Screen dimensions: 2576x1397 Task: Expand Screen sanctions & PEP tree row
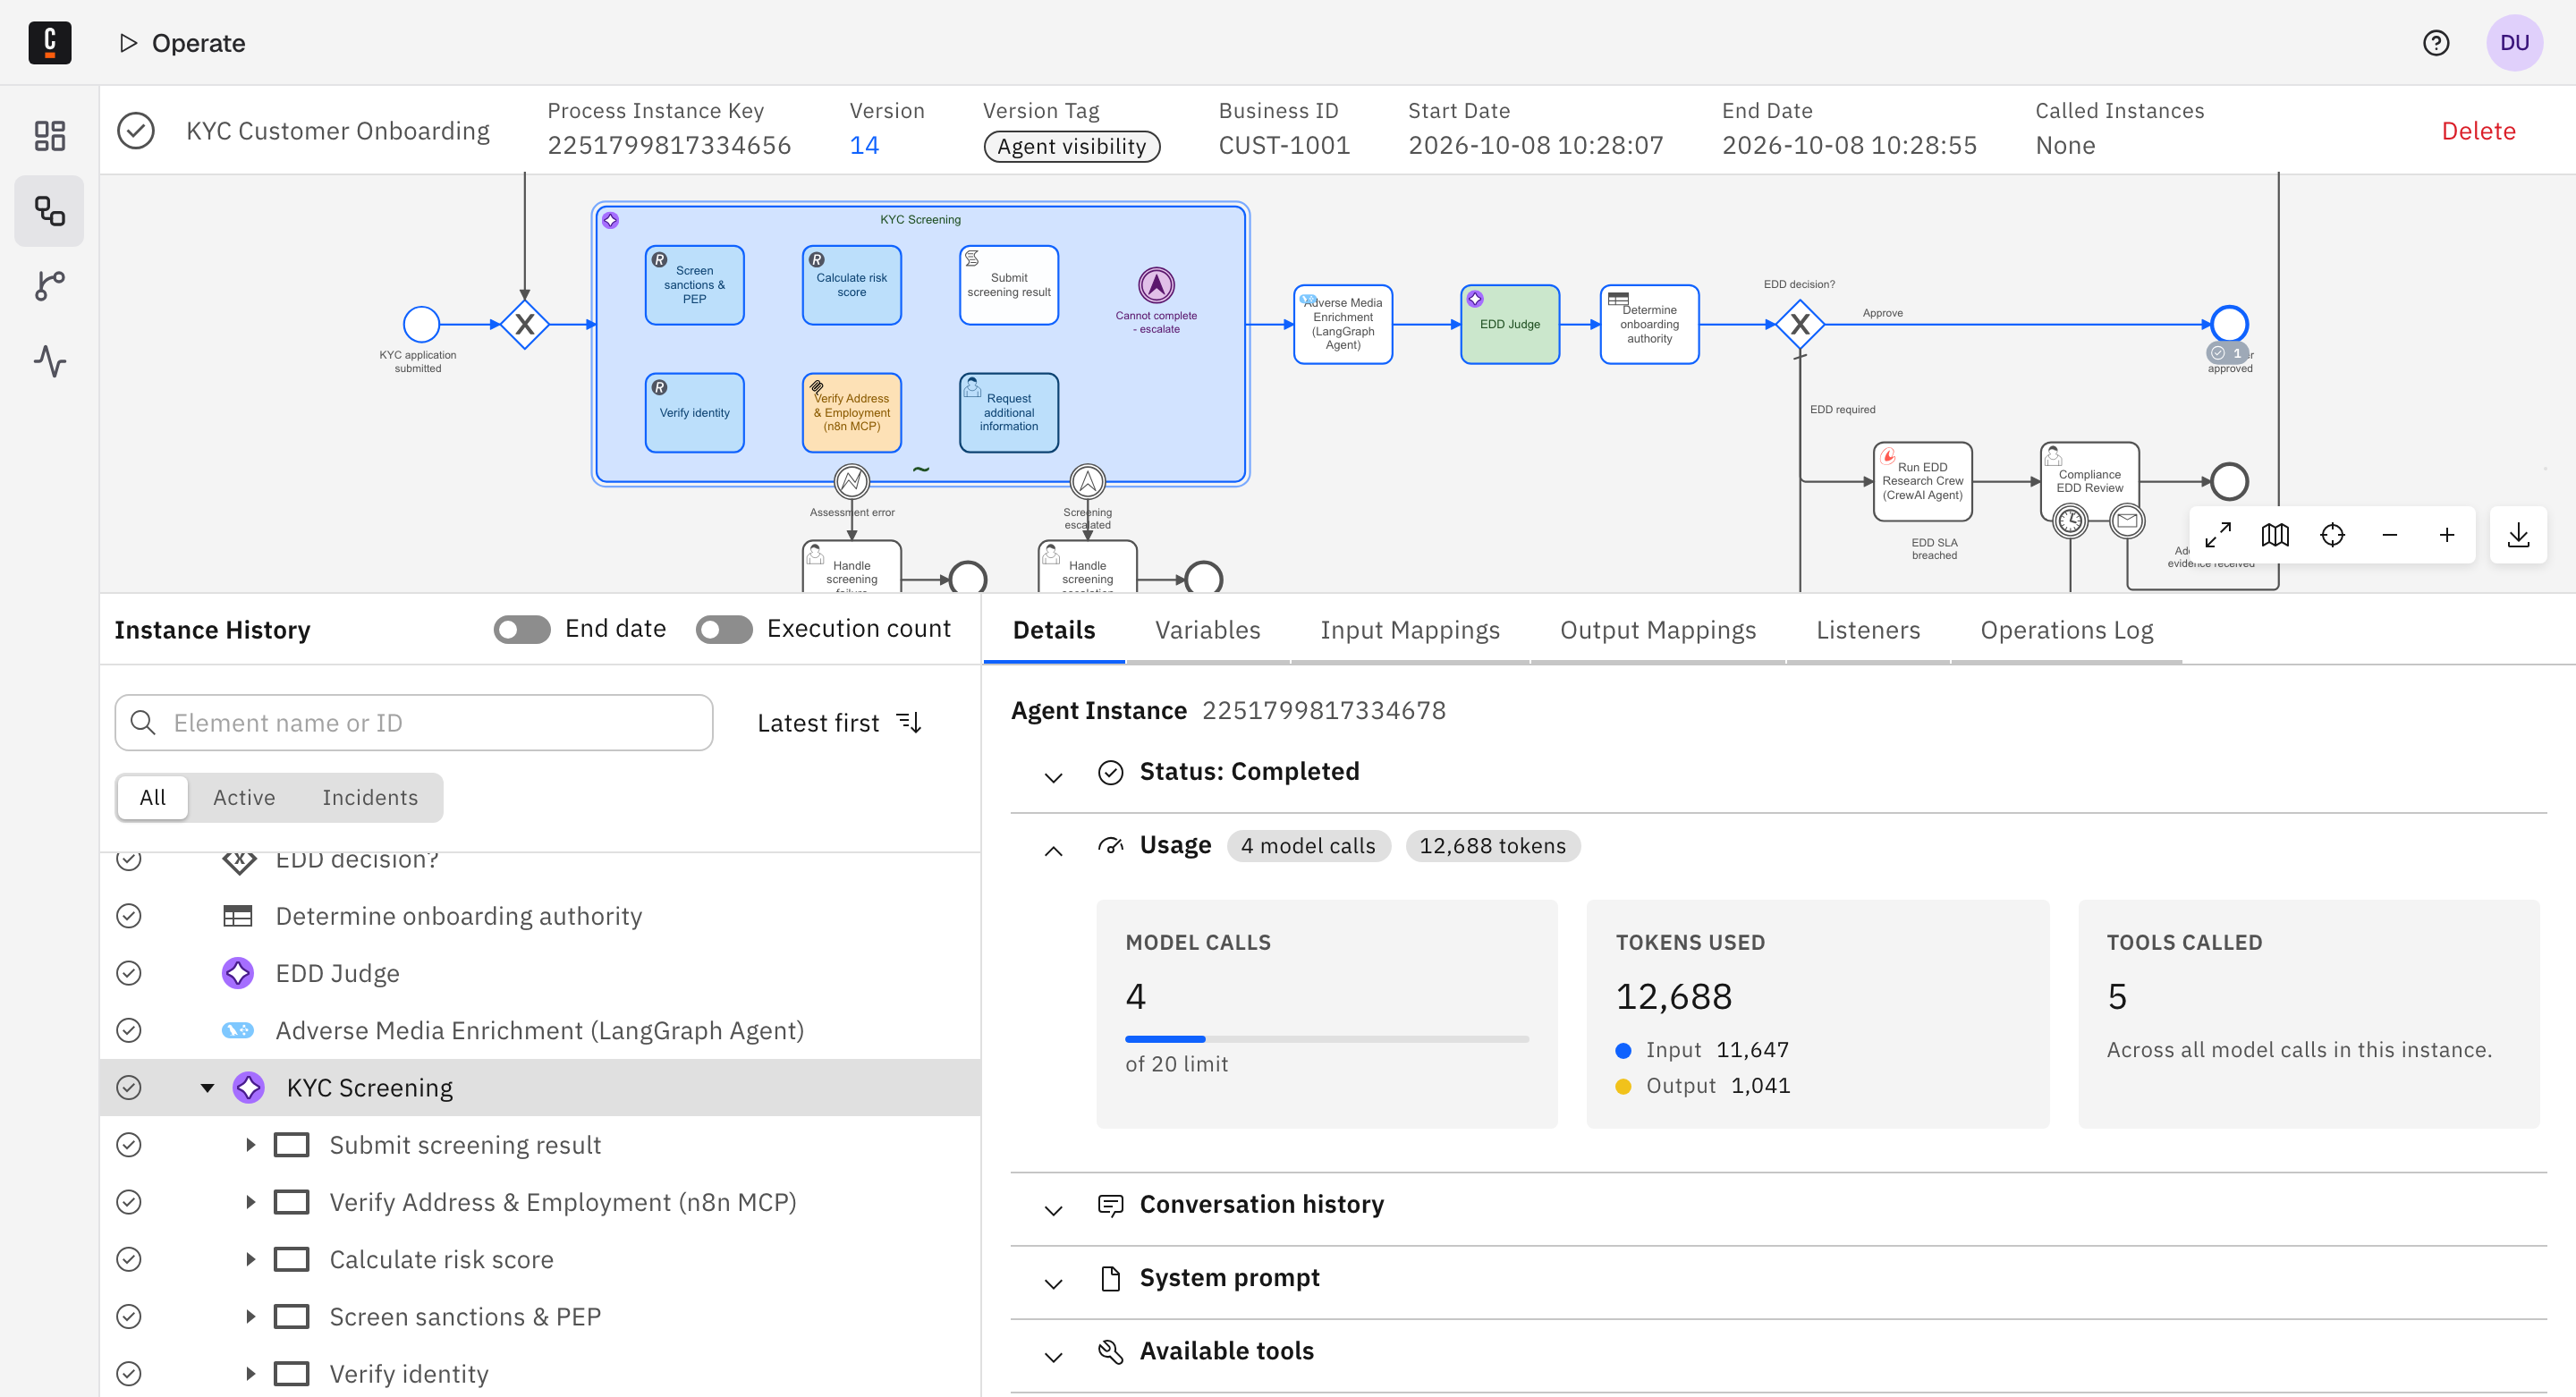point(250,1316)
